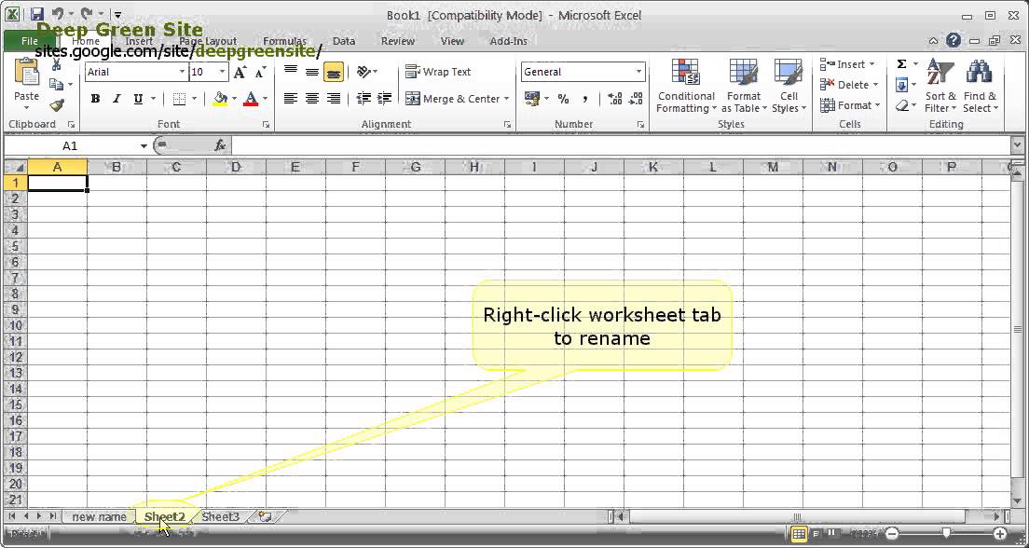
Task: Click the Insert Worksheet tab icon
Action: pos(265,517)
